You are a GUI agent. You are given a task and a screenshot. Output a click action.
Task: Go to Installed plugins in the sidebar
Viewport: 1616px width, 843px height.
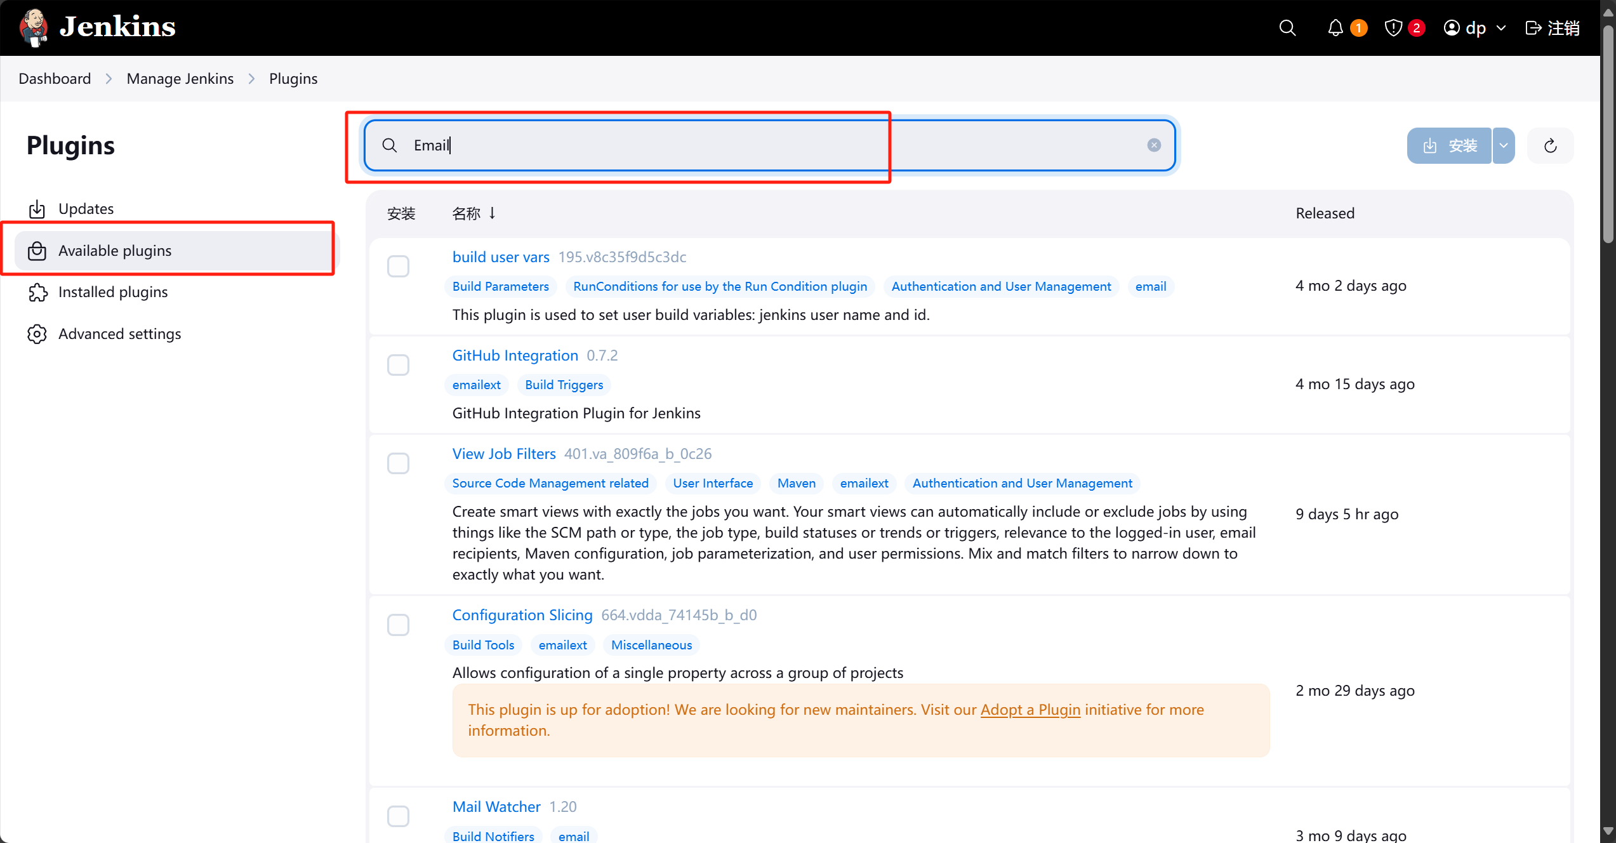[x=113, y=292]
